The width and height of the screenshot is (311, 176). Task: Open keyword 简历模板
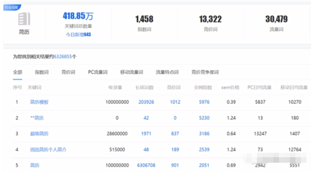[x=39, y=102]
